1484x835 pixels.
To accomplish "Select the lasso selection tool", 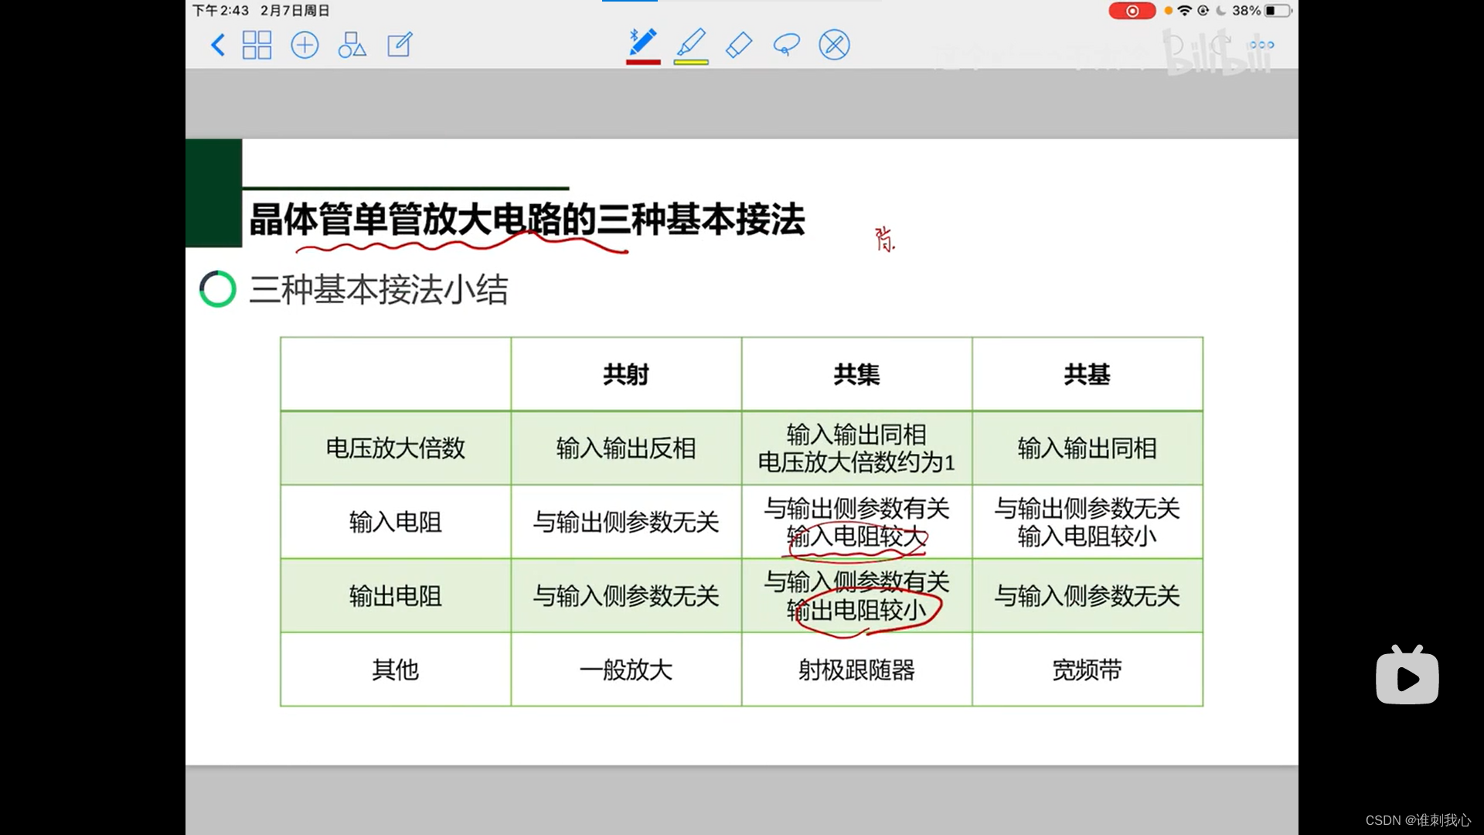I will coord(786,45).
